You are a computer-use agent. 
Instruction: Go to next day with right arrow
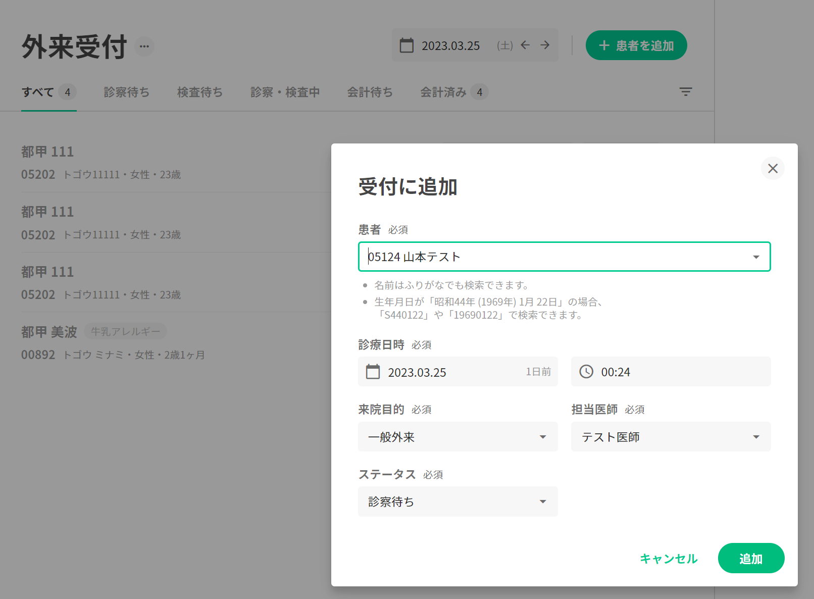[x=545, y=45]
